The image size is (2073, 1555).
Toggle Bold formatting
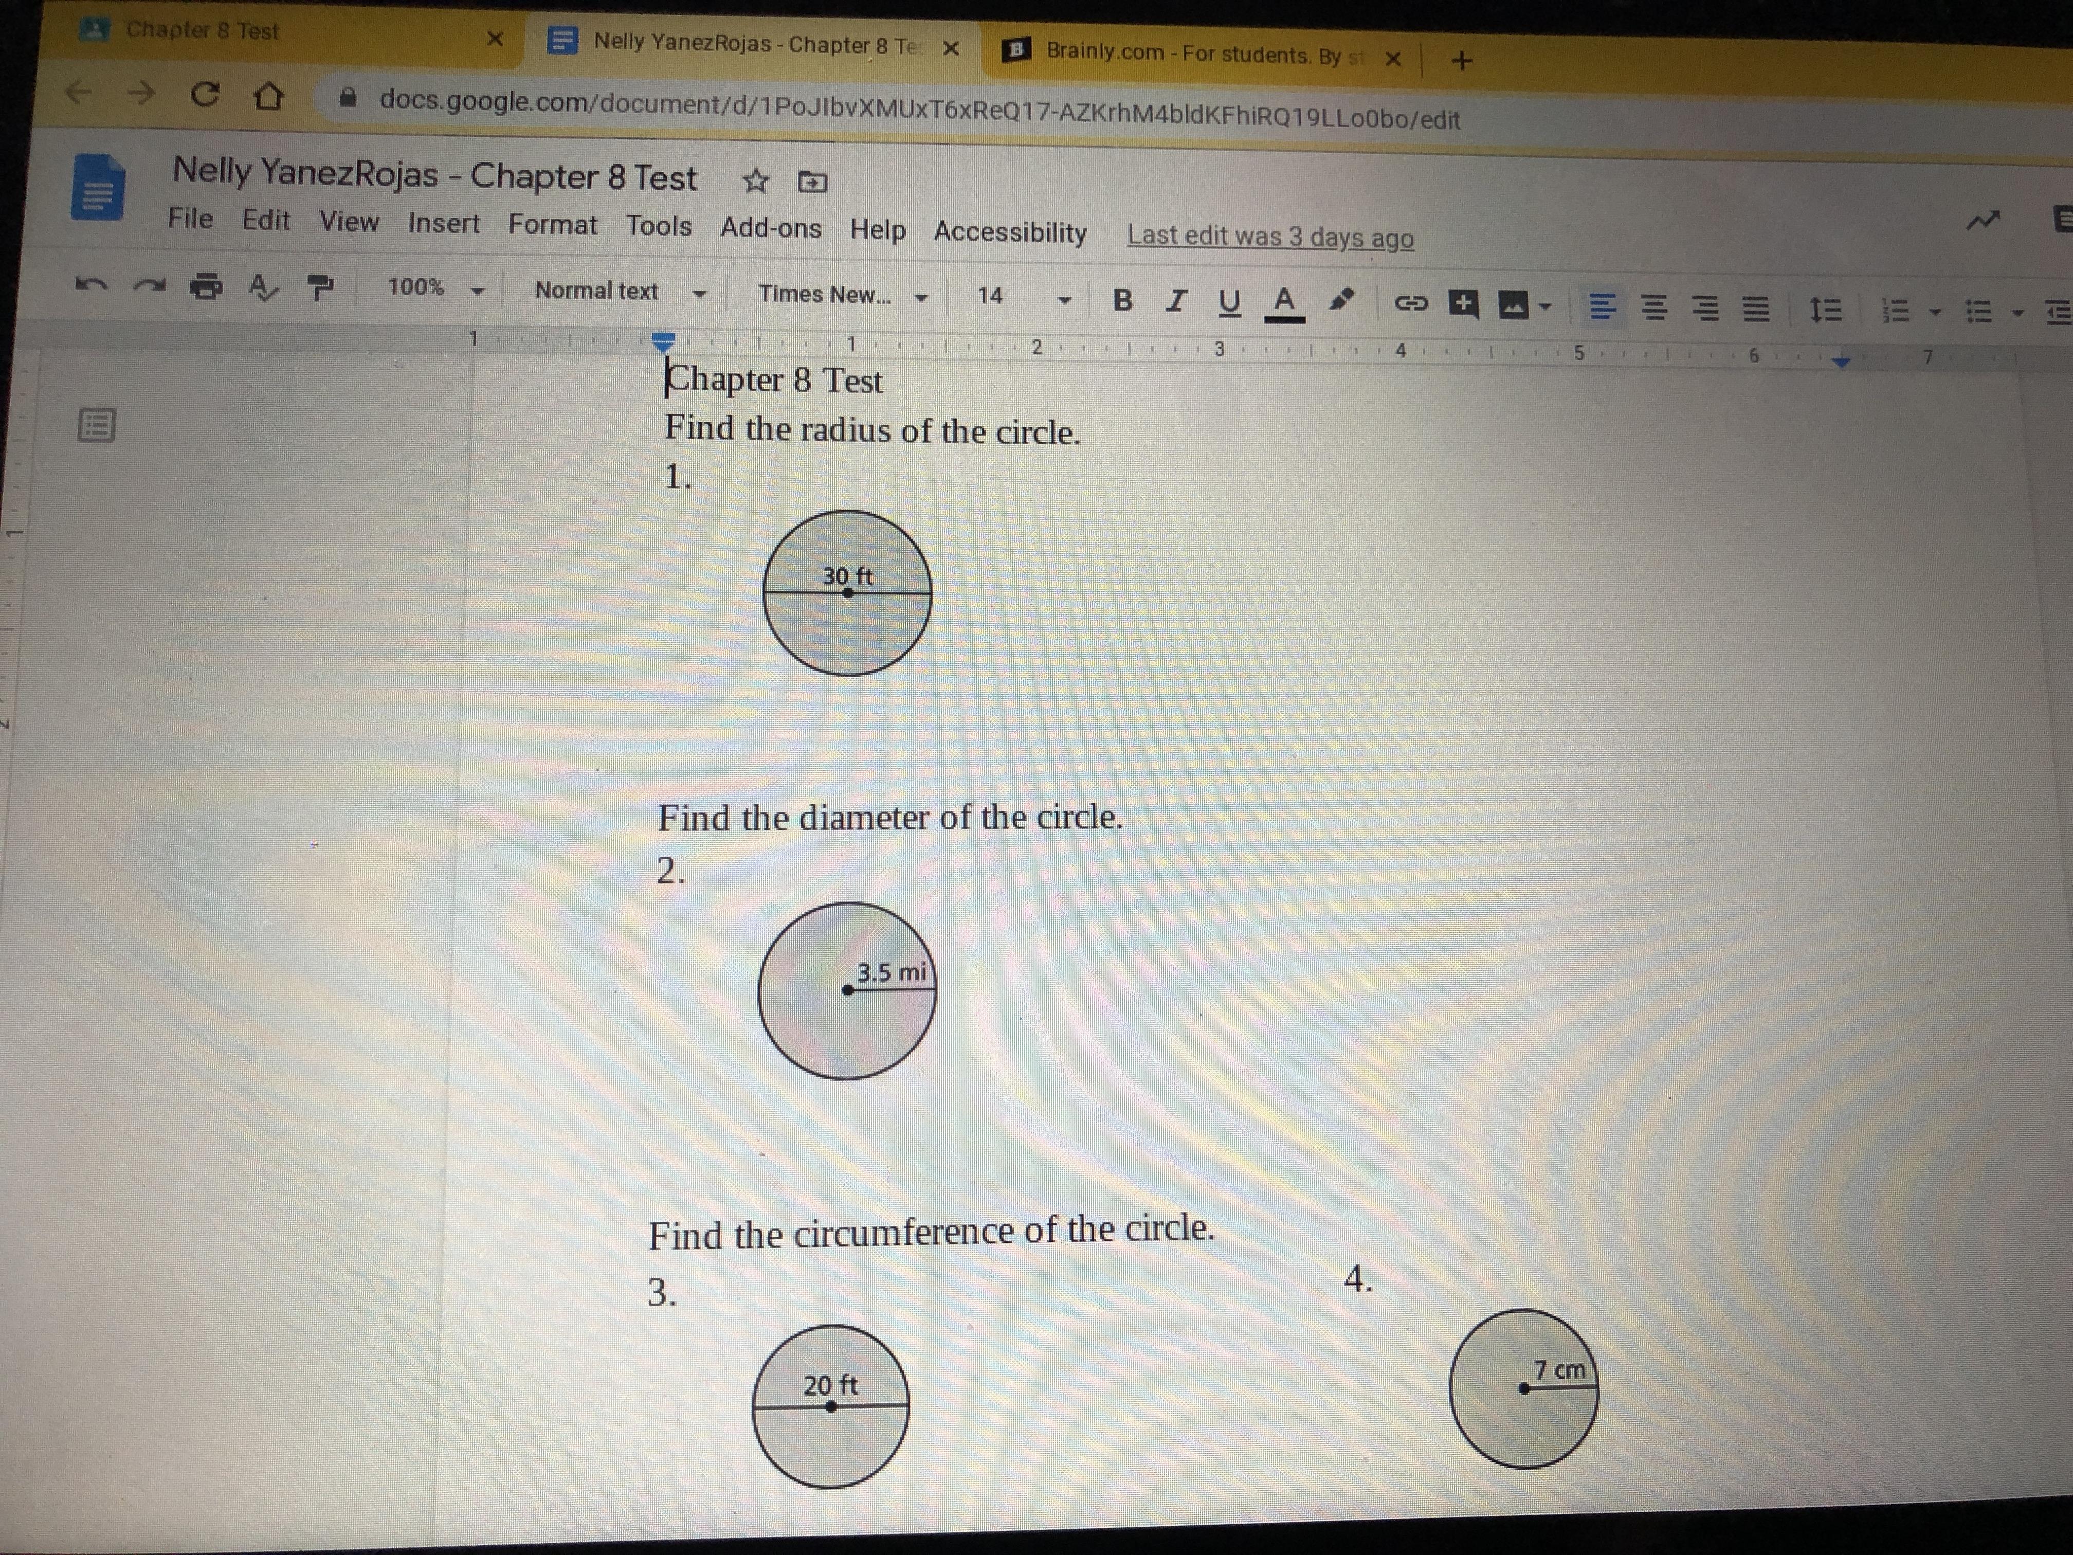[1122, 300]
